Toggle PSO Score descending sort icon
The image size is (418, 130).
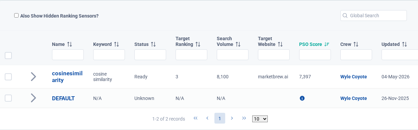327,44
